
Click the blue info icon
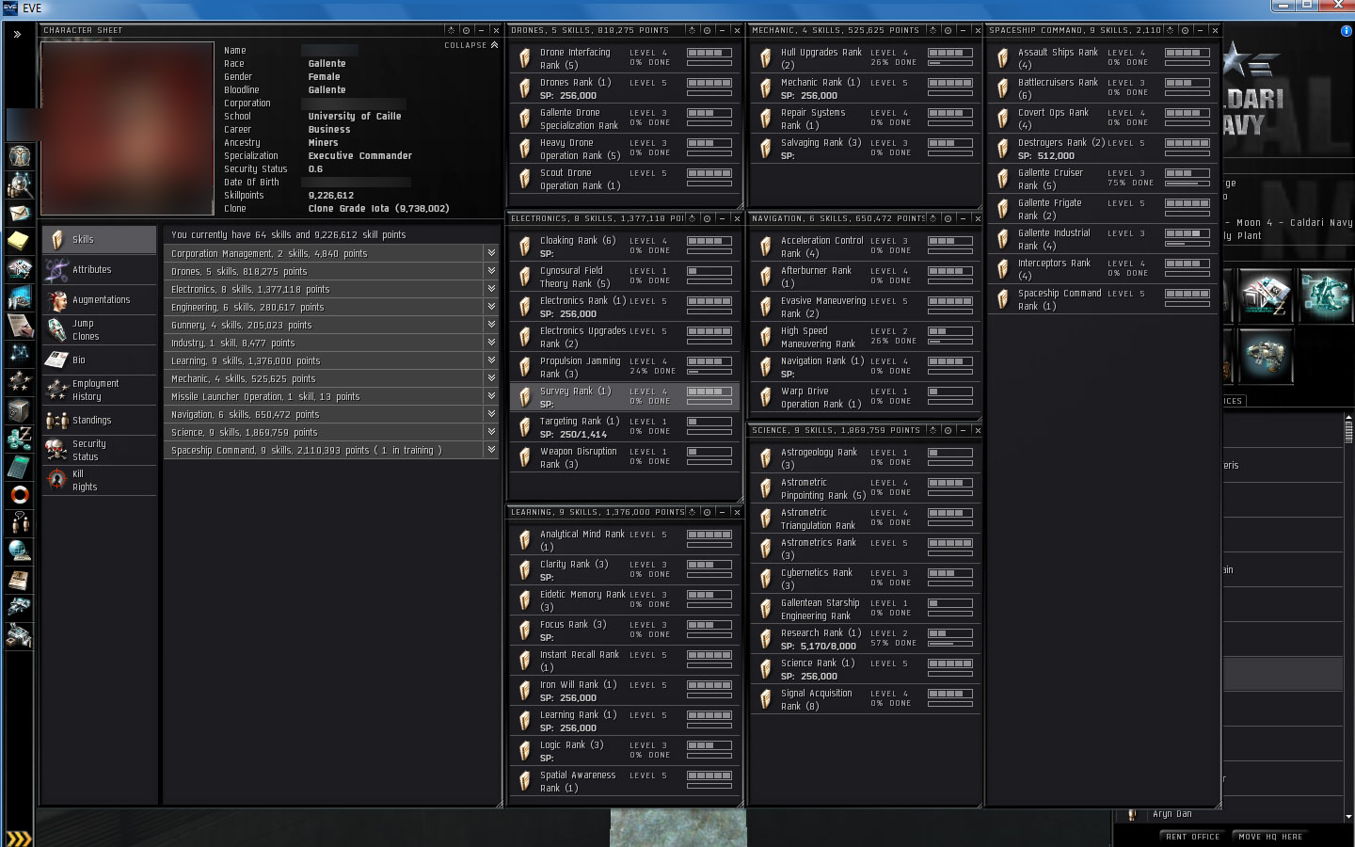[1346, 31]
